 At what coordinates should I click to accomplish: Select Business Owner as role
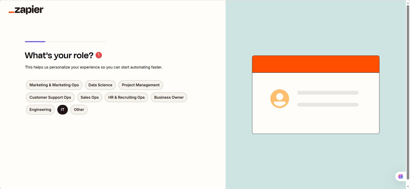coord(169,97)
